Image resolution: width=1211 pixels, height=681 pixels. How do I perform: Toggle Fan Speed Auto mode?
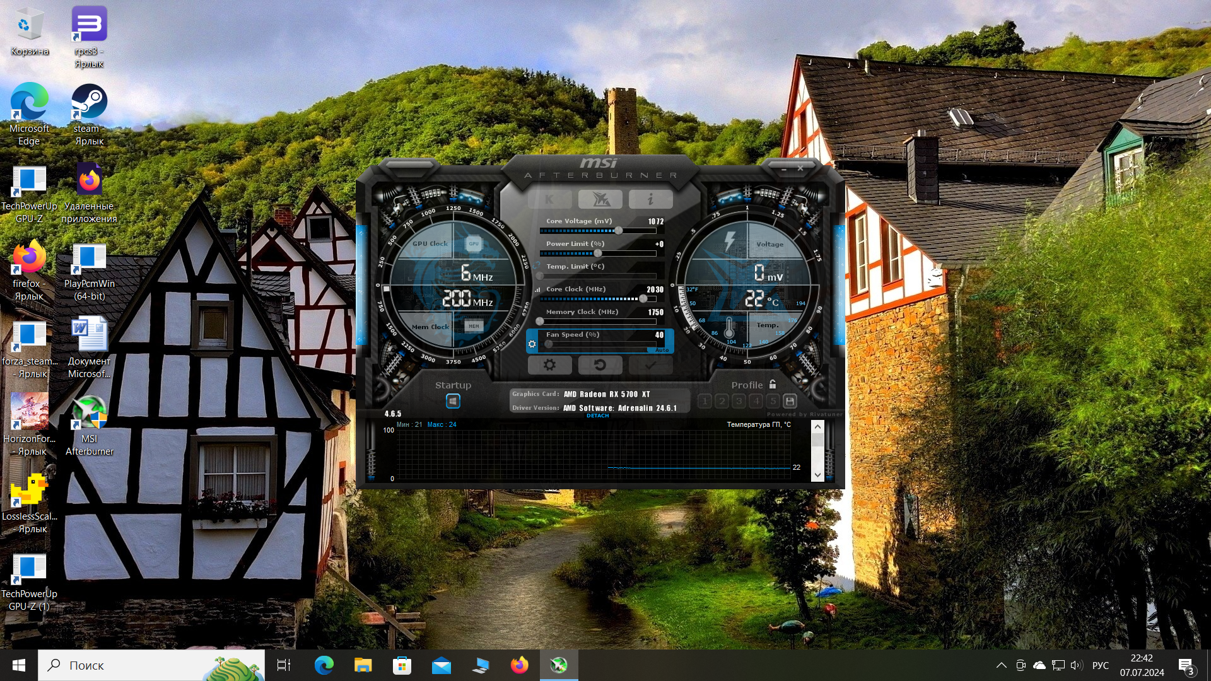pos(661,350)
